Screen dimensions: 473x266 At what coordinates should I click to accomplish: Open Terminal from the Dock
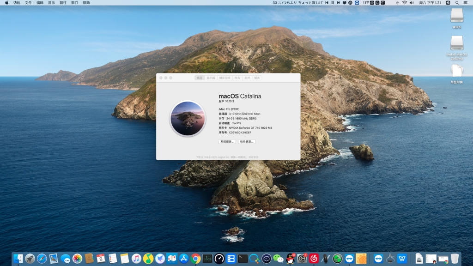[243, 259]
